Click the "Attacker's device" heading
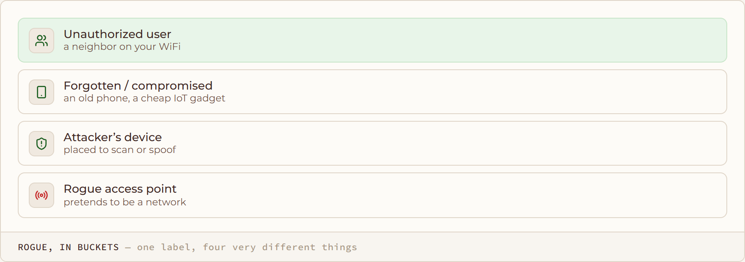Screen dimensions: 745x262 tap(113, 137)
